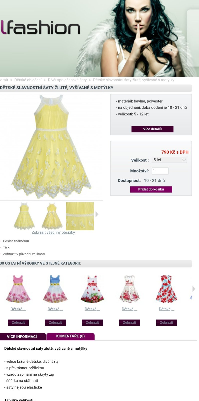Select the first yellow dress thumbnail
199x401 pixels.
24,216
